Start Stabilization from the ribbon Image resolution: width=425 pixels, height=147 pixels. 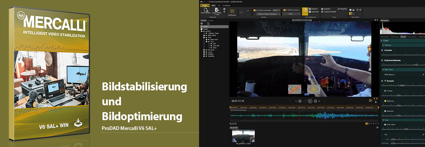[x=232, y=12]
